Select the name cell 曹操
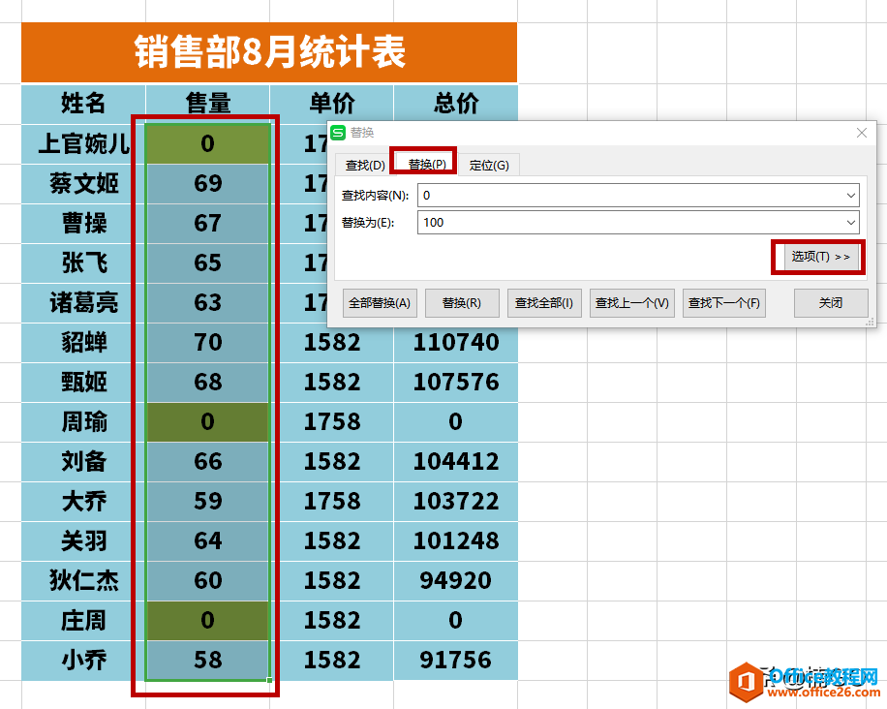 tap(83, 223)
